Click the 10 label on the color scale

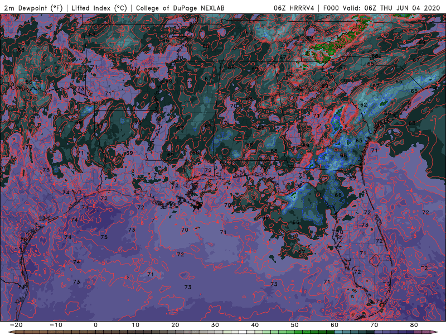135,325
